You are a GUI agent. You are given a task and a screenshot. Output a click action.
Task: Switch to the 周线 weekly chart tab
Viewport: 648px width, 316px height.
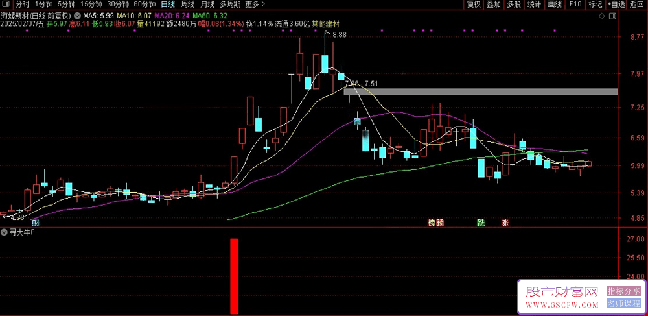188,4
